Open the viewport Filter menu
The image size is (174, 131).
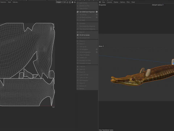tap(128, 2)
